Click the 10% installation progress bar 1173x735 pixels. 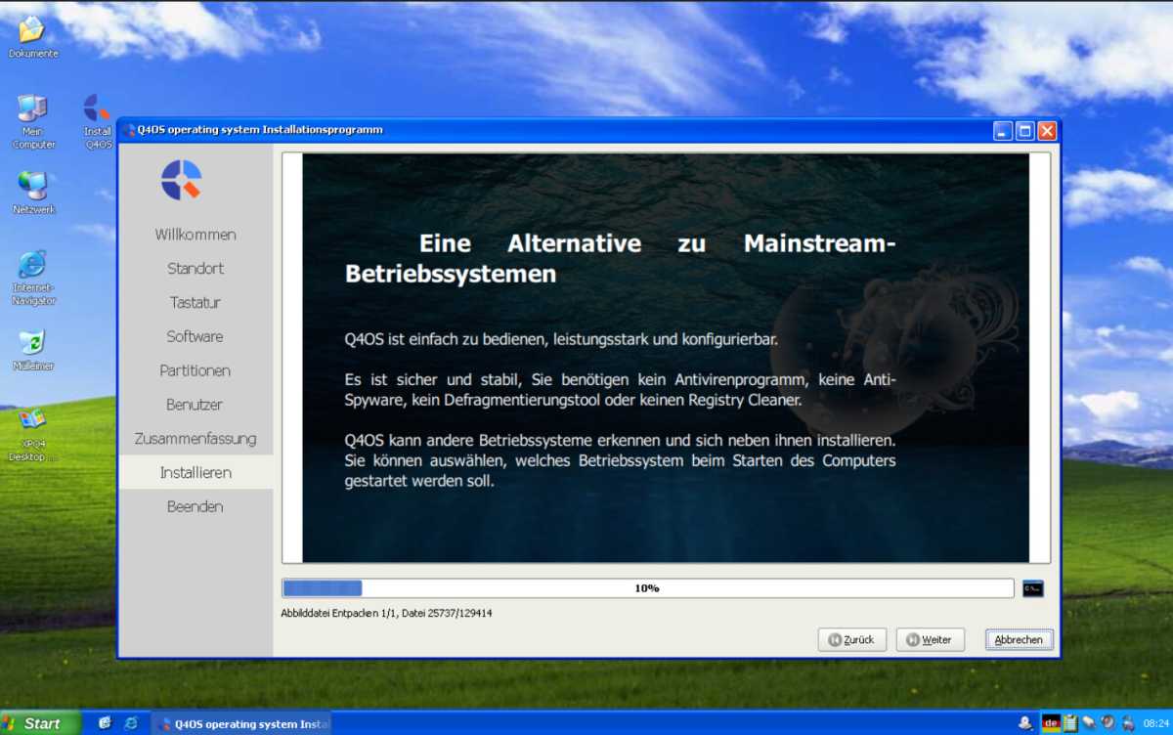click(648, 587)
